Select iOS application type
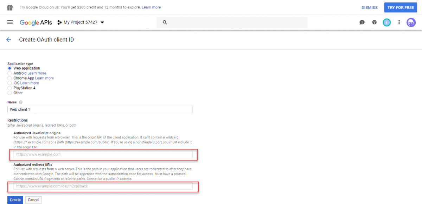 tap(9, 83)
